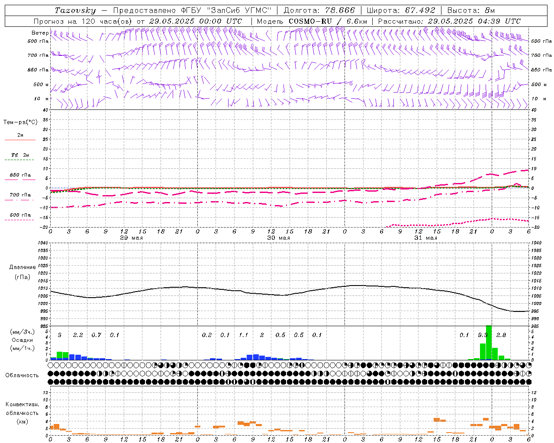554x443 pixels.
Task: Click the Конвективн. облачность panel label
Action: (22, 413)
